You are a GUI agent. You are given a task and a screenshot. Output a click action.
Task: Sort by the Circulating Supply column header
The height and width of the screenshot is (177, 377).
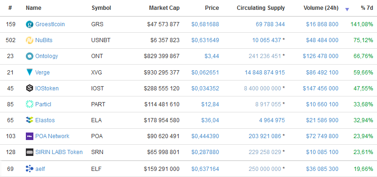point(261,8)
